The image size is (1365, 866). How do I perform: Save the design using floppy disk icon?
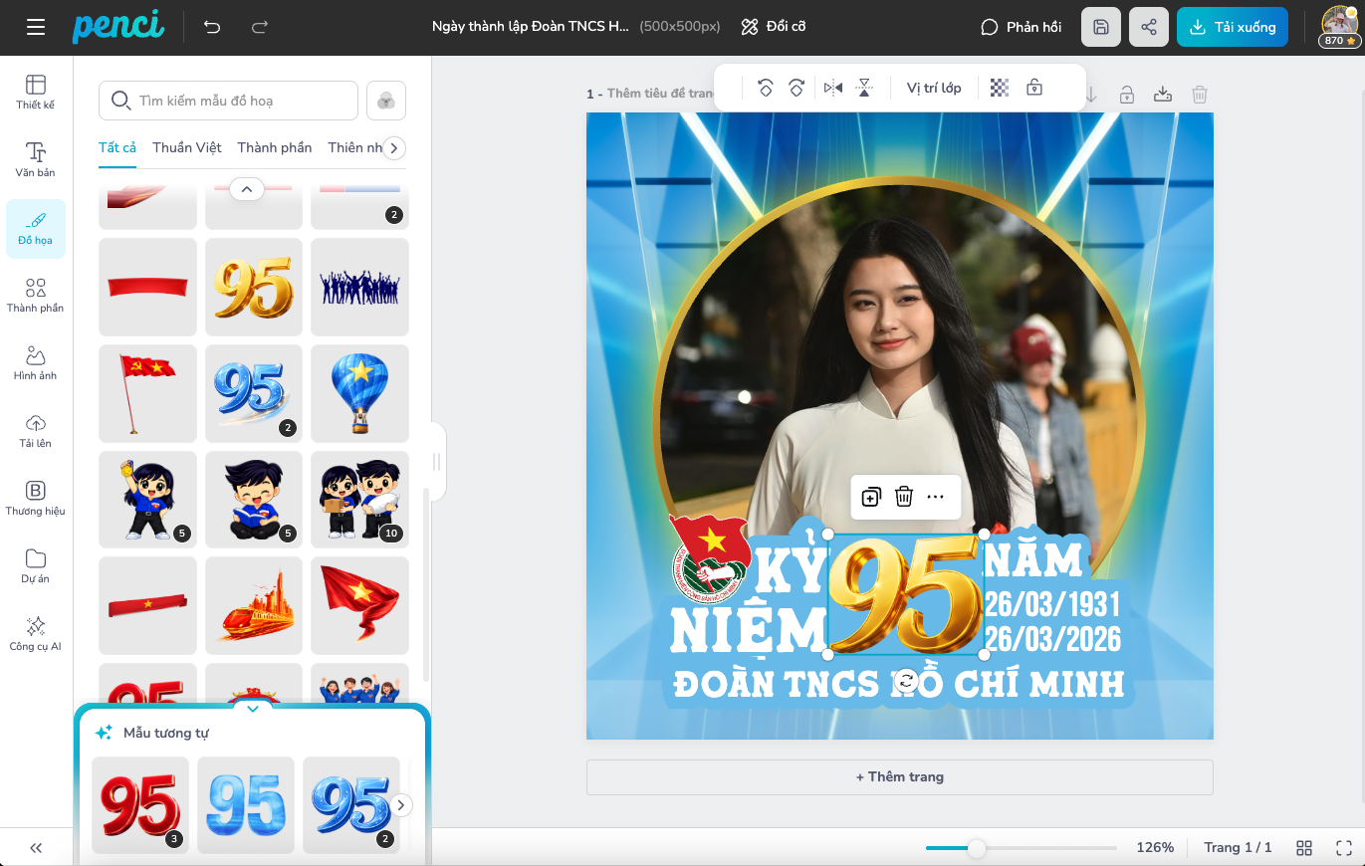point(1101,27)
